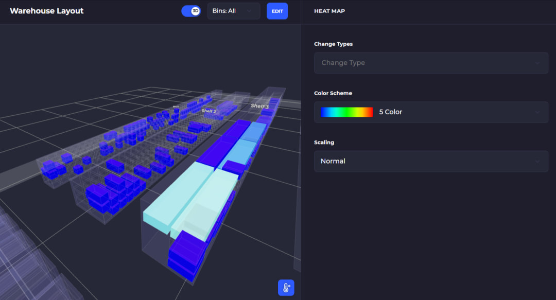Open the Normal scaling dropdown
556x300 pixels.
point(431,162)
